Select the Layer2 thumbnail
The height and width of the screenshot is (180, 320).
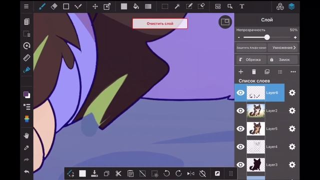point(255,110)
